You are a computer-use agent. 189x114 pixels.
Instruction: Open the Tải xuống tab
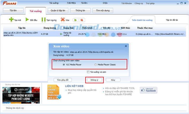(x=36, y=11)
